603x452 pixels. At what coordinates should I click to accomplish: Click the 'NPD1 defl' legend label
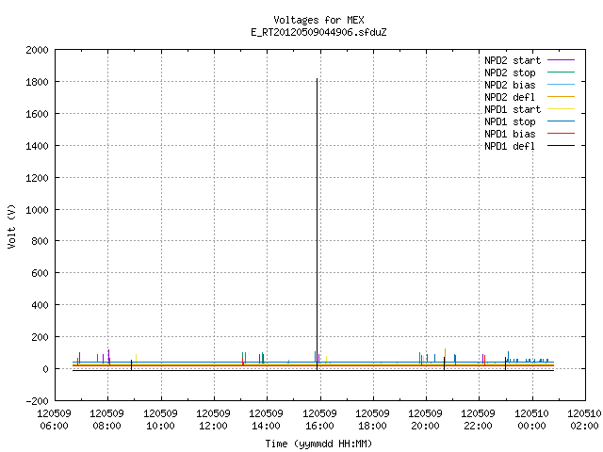(x=510, y=146)
